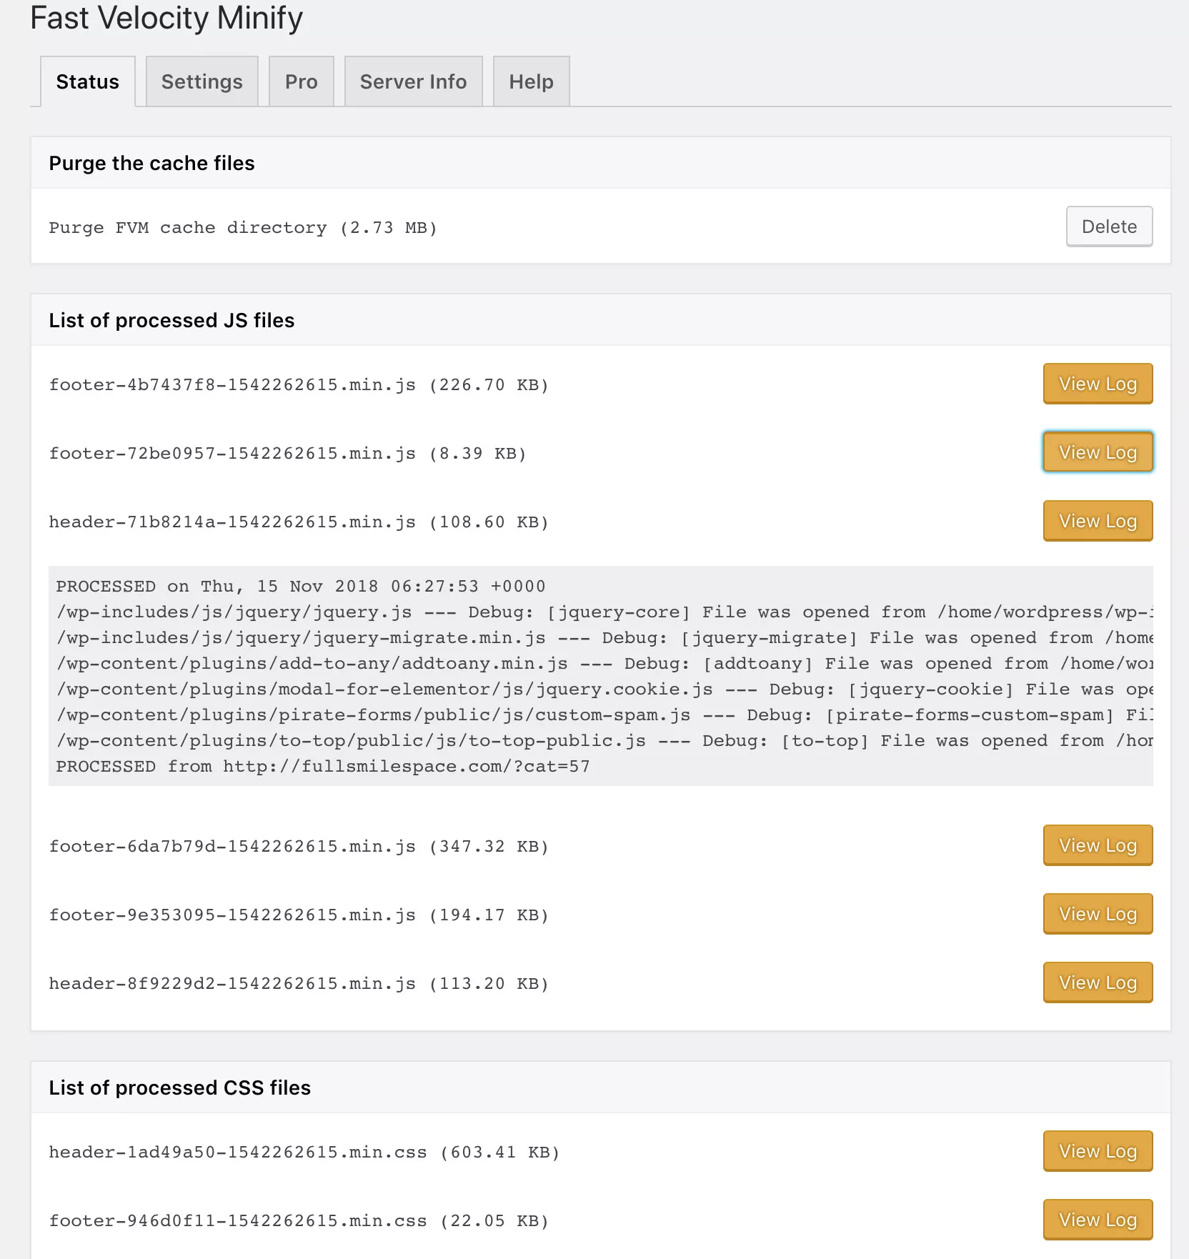This screenshot has height=1259, width=1189.
Task: Click the Purge the cache files heading
Action: tap(151, 163)
